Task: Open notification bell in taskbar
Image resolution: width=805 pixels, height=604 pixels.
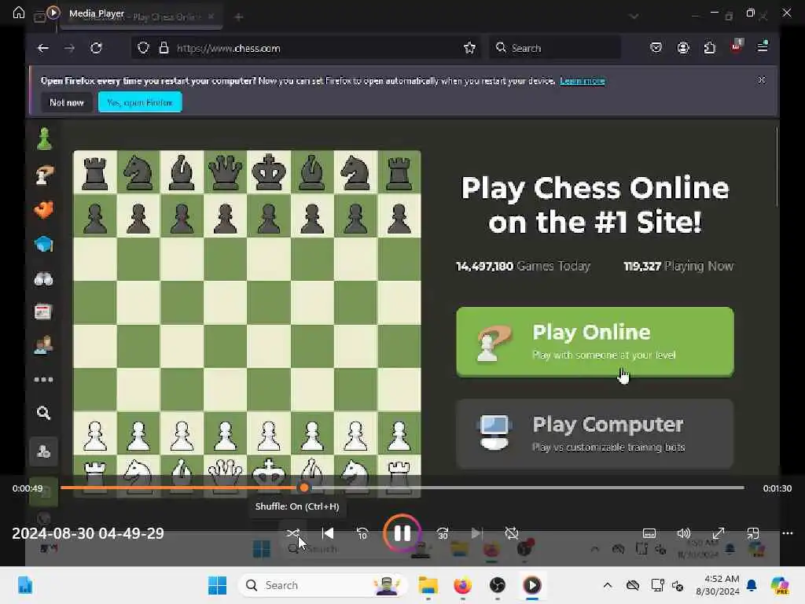Action: click(752, 585)
